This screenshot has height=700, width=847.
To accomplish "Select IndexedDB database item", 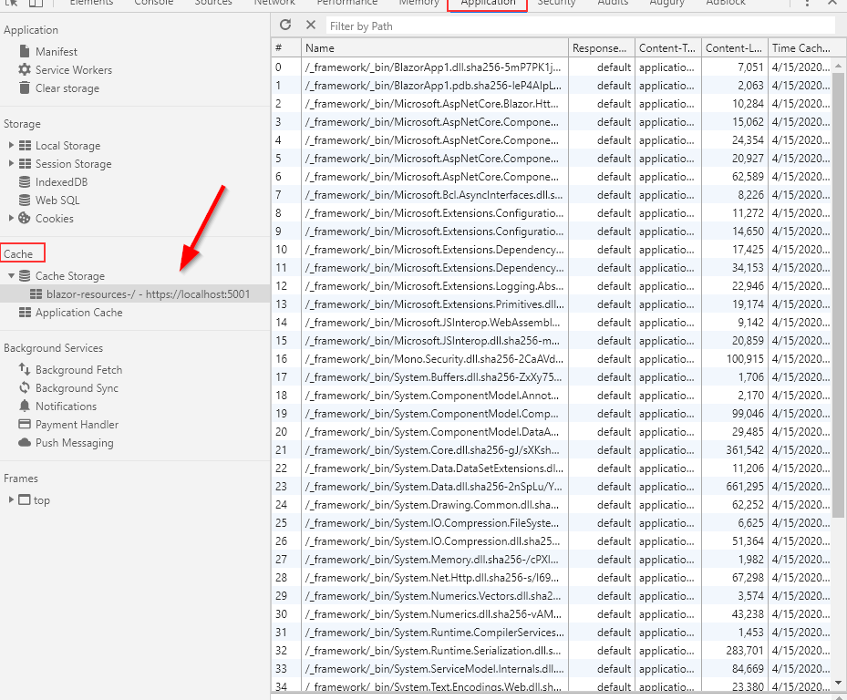I will click(61, 182).
